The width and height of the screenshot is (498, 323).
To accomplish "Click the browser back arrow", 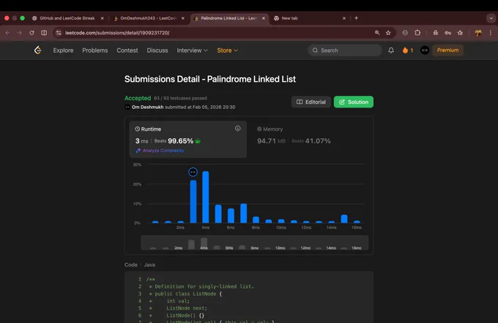I will point(7,33).
